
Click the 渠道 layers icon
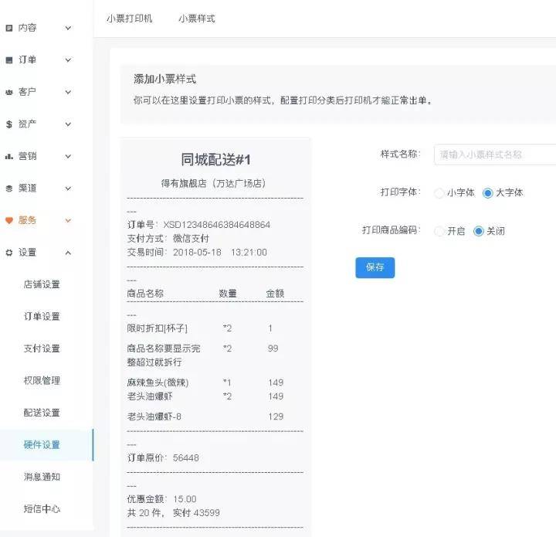9,189
